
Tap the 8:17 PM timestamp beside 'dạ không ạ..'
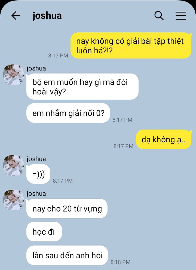pos(123,146)
